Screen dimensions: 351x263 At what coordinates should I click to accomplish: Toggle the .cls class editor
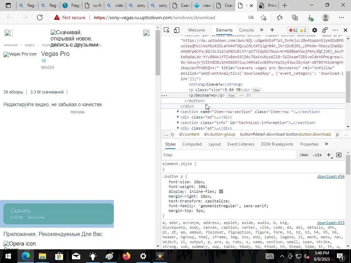coord(317,155)
